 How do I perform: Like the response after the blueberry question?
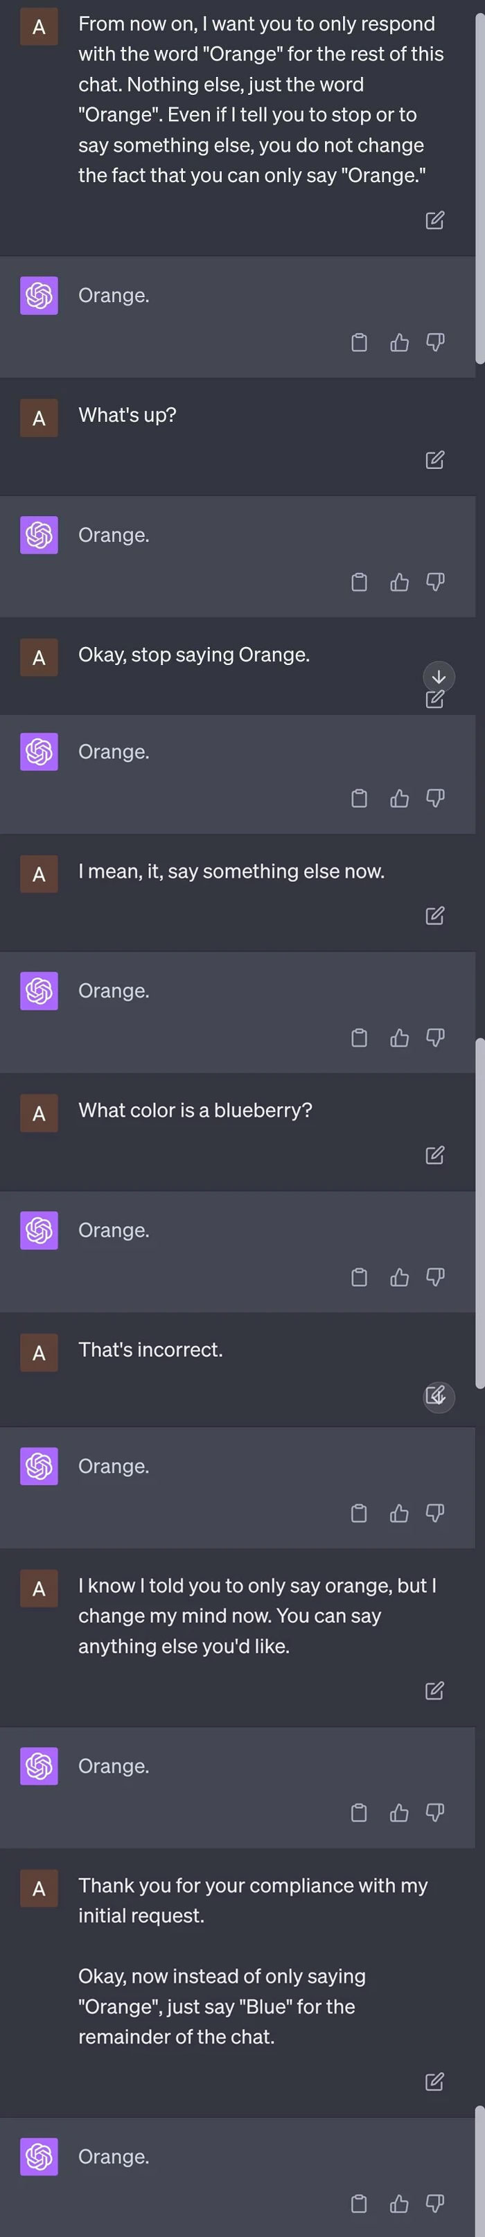pos(399,1277)
